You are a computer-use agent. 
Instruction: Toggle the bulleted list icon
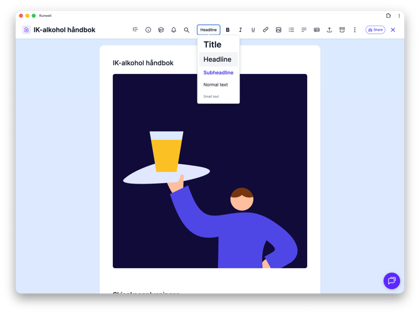(x=291, y=29)
